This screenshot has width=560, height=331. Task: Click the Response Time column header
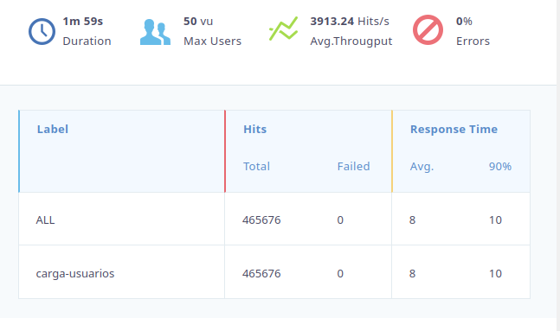(454, 129)
